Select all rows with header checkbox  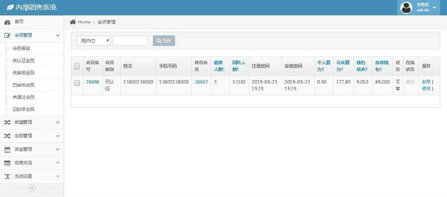[x=77, y=67]
